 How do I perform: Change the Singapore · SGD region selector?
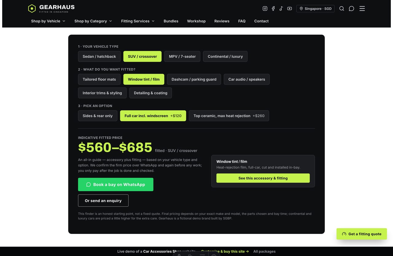[x=315, y=9]
